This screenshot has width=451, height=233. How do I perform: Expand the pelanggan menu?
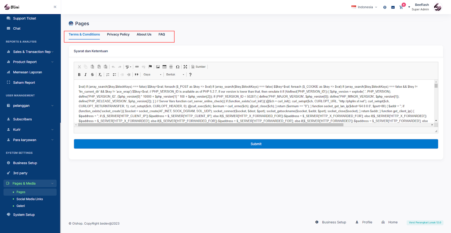[30, 106]
